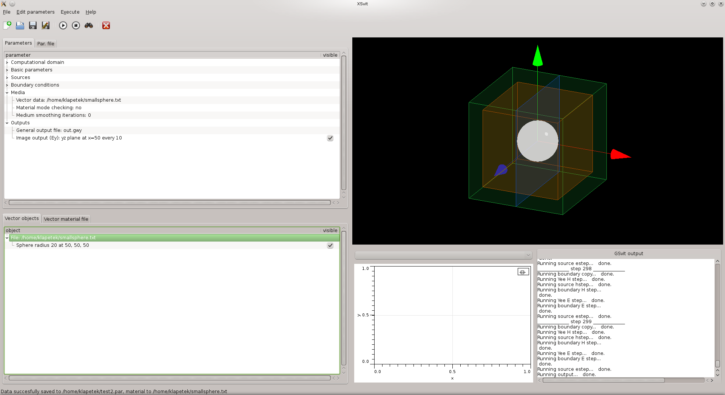Create a new parameter file
The height and width of the screenshot is (395, 725).
(x=7, y=25)
